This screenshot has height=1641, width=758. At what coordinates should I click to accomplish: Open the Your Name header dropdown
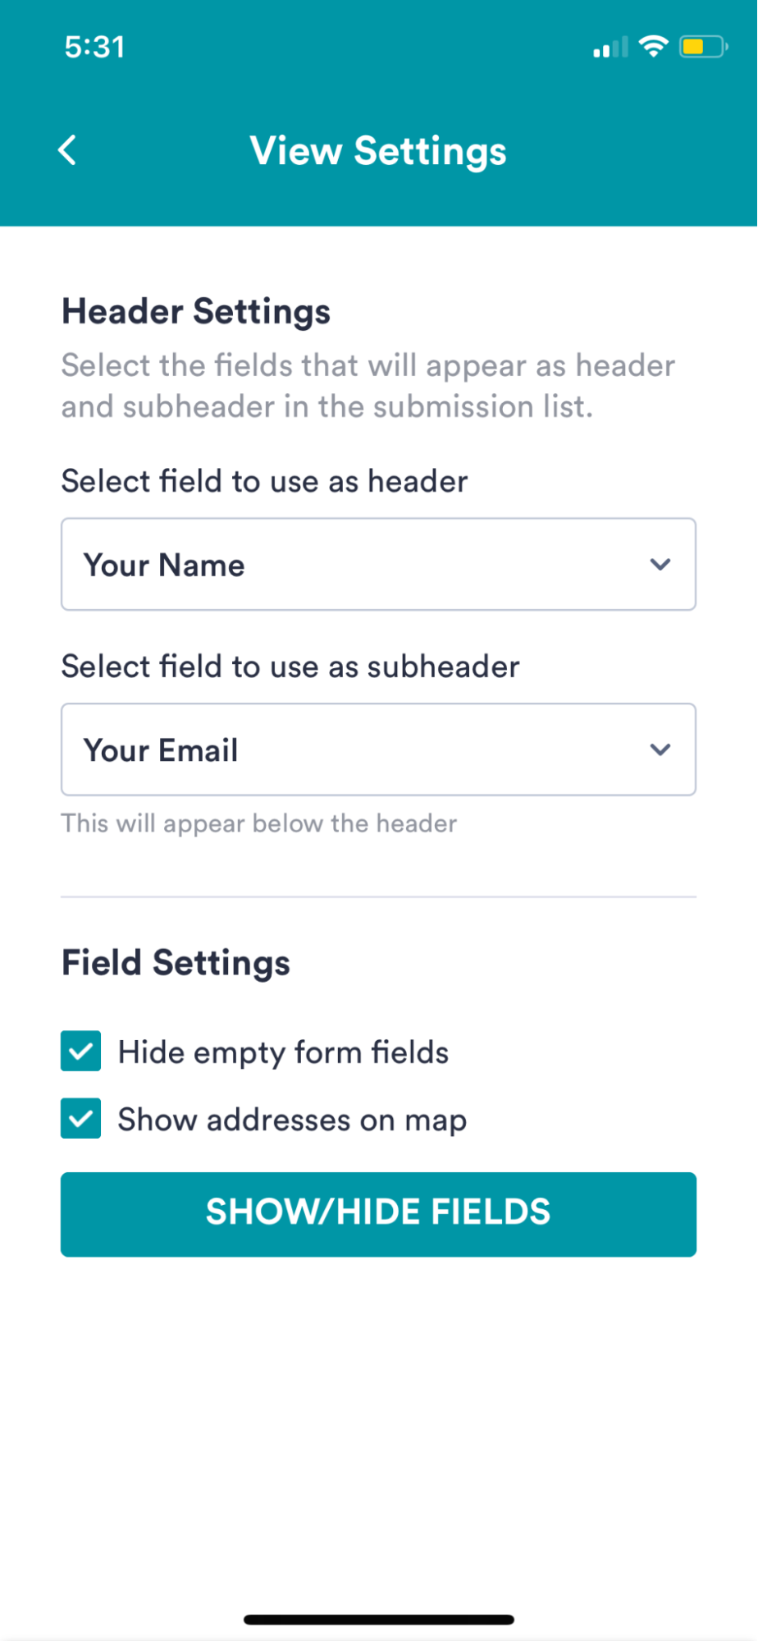378,564
